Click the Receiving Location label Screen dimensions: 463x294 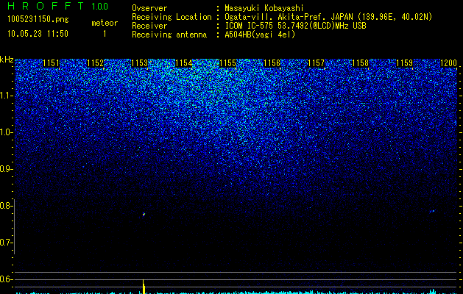coord(172,17)
